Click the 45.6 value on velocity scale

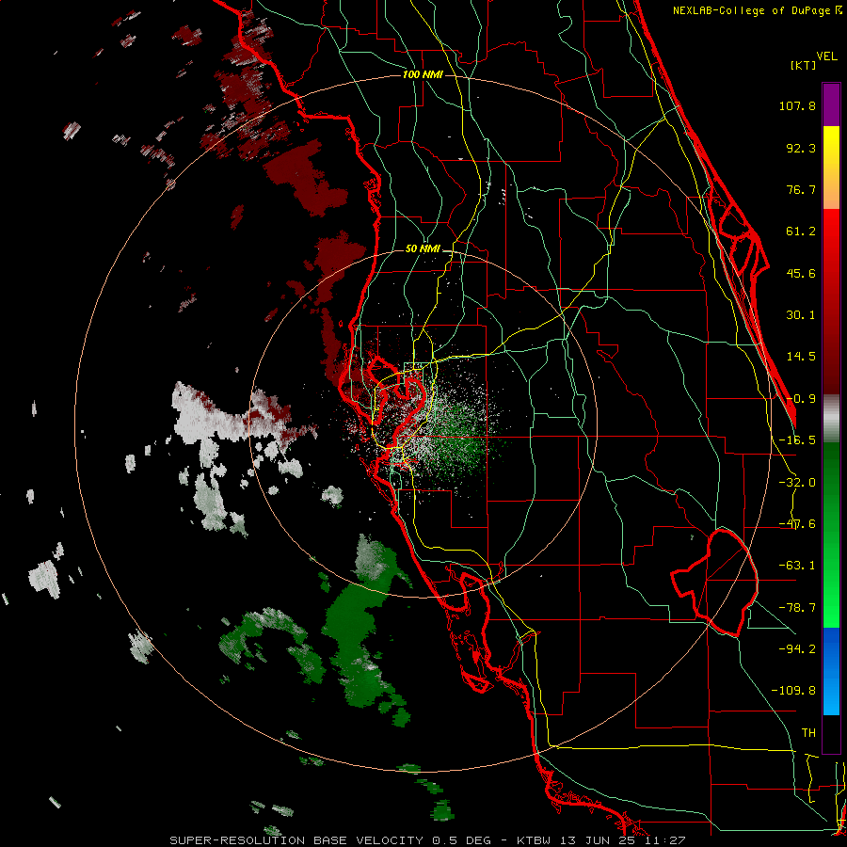[801, 273]
